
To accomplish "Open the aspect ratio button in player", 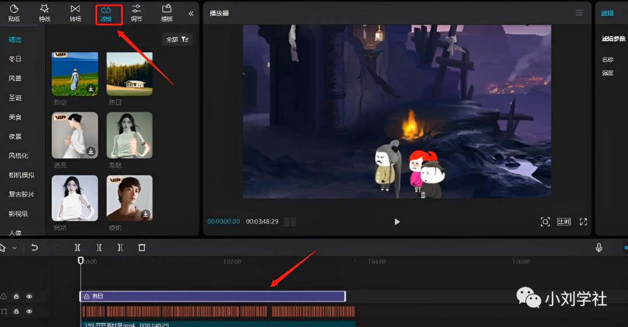I will pos(564,222).
